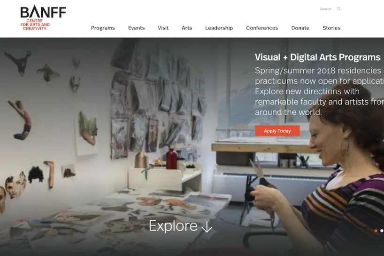Click the Explore text link
Screen dimensions: 384x256
(173, 226)
